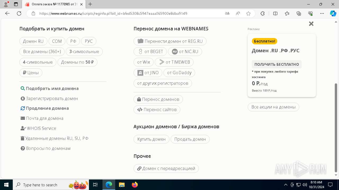
Task: Select the РФ domain pill
Action: point(73,41)
